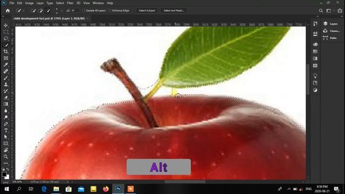
Task: Open the Gradients panel icon
Action: pos(315,59)
